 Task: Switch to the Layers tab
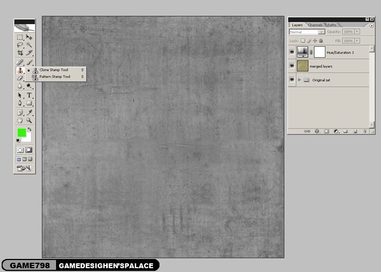297,25
